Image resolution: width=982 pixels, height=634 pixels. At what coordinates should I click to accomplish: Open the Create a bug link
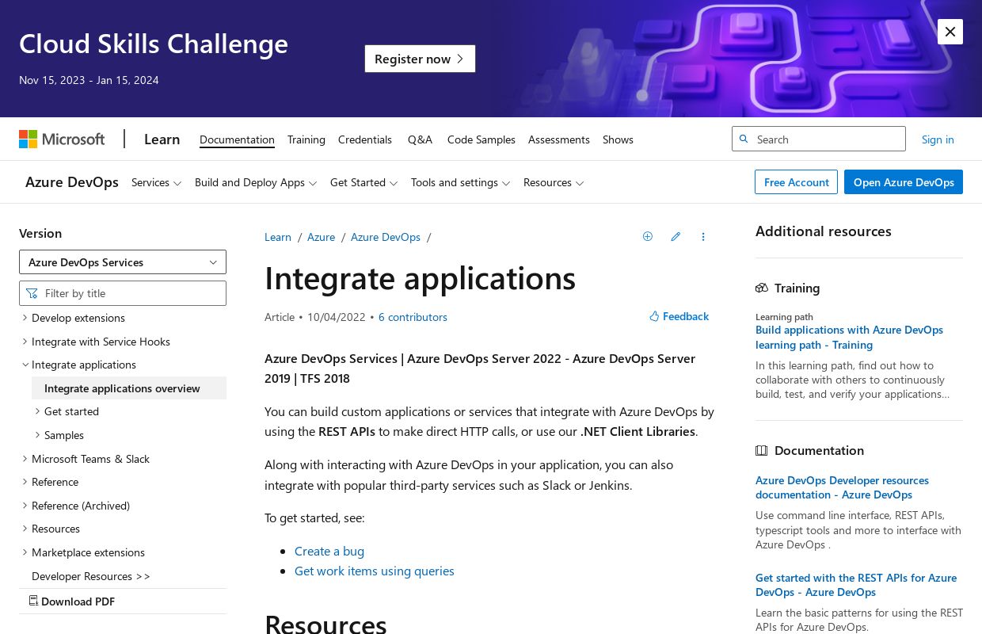point(329,551)
